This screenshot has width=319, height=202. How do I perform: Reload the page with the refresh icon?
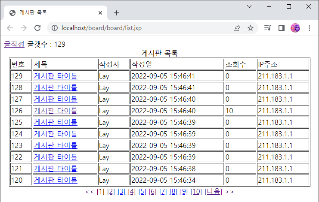(x=37, y=28)
